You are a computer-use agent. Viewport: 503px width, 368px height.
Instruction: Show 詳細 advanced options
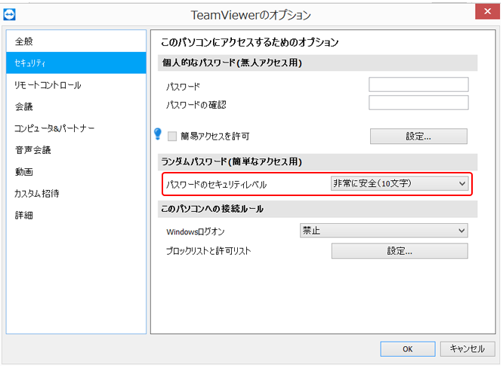(23, 216)
